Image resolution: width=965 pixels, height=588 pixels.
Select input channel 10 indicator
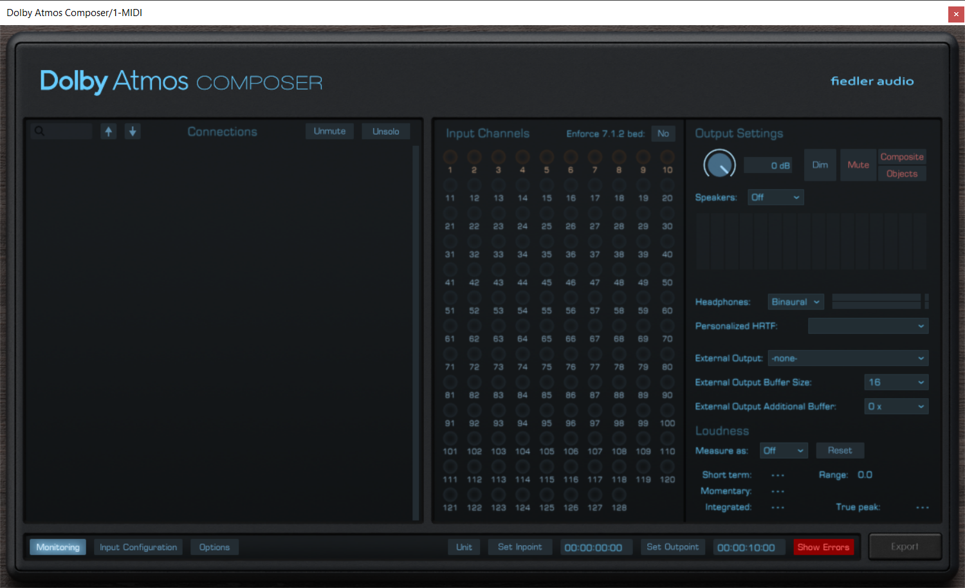click(x=667, y=156)
